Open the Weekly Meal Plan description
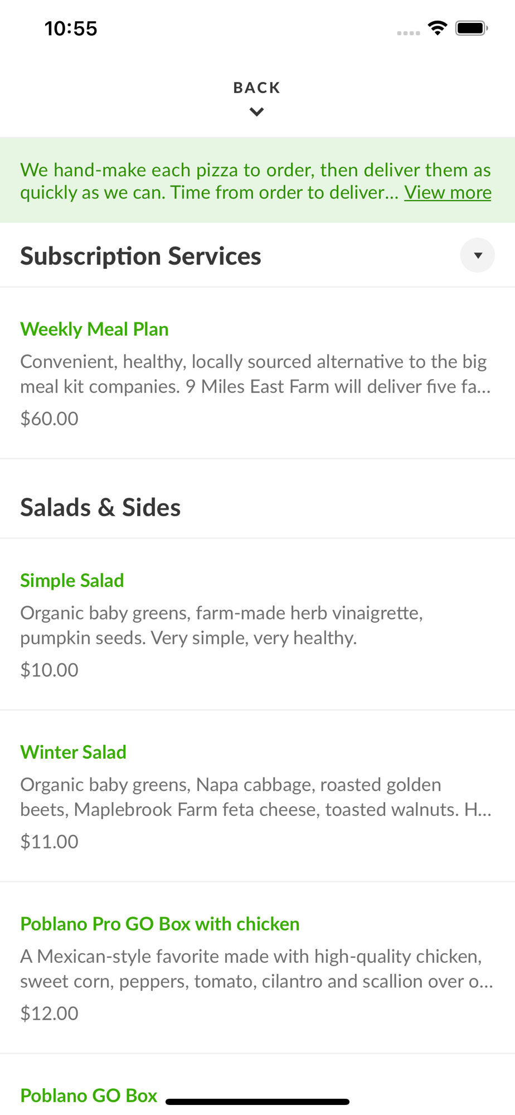 coord(255,374)
